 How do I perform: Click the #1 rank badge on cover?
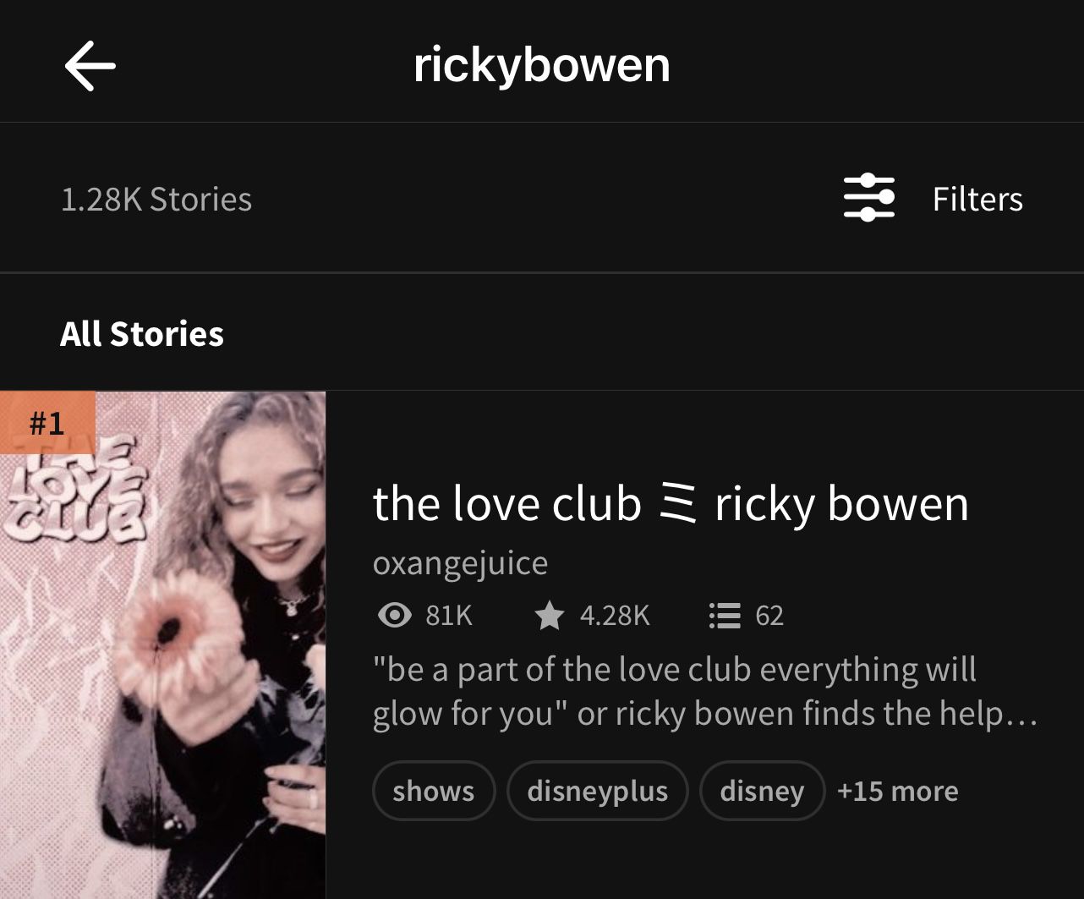[47, 422]
